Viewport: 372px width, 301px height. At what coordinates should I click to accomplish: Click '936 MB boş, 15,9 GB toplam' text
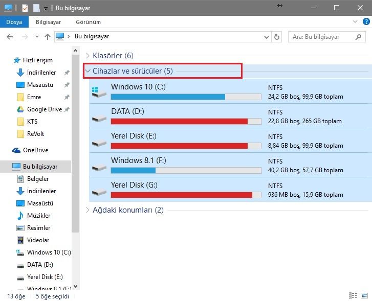[305, 195]
